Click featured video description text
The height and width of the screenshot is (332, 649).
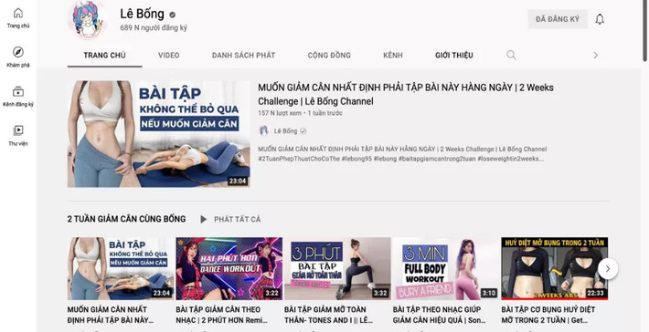(402, 153)
